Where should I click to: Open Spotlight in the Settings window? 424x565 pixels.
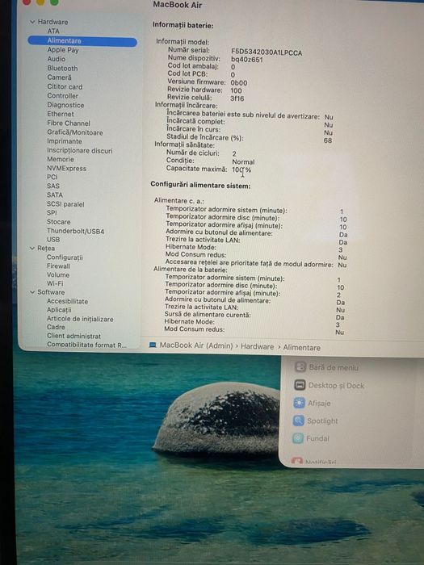coord(316,421)
